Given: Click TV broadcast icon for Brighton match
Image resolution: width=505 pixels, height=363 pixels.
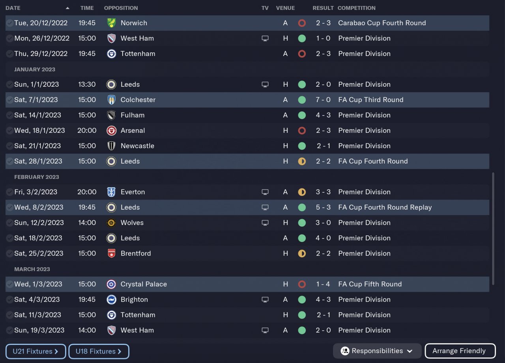Looking at the screenshot, I should (x=265, y=300).
